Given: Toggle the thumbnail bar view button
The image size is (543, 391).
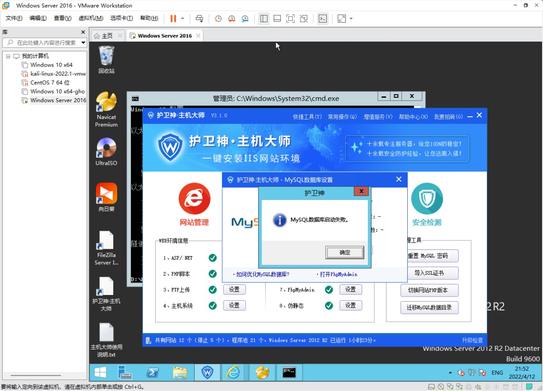Looking at the screenshot, I should [x=277, y=19].
